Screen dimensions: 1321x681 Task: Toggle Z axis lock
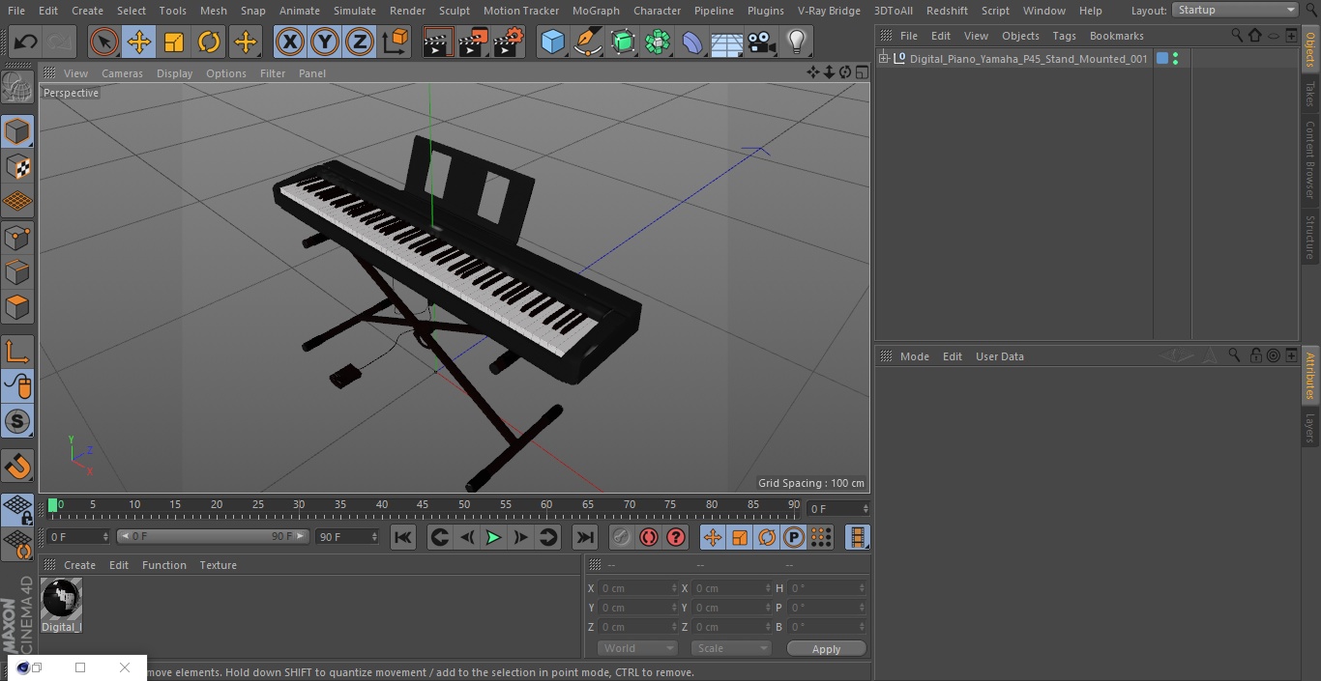[360, 42]
